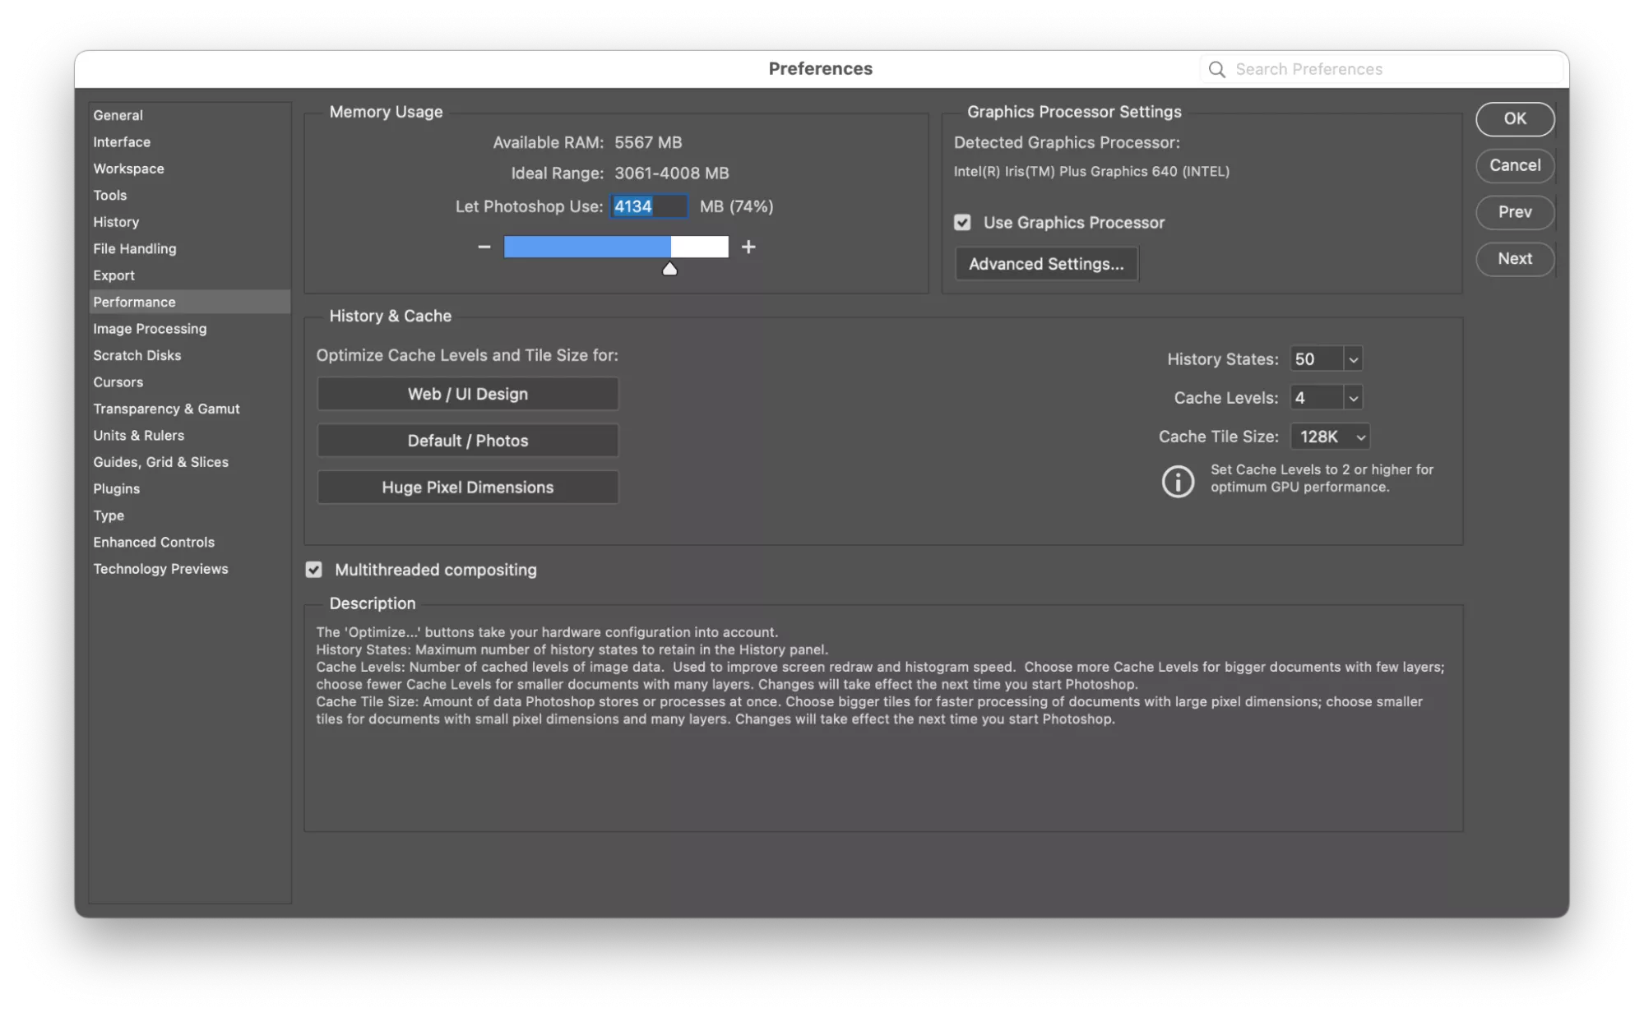1644x1017 pixels.
Task: Expand the Cache Levels dropdown
Action: tap(1353, 398)
